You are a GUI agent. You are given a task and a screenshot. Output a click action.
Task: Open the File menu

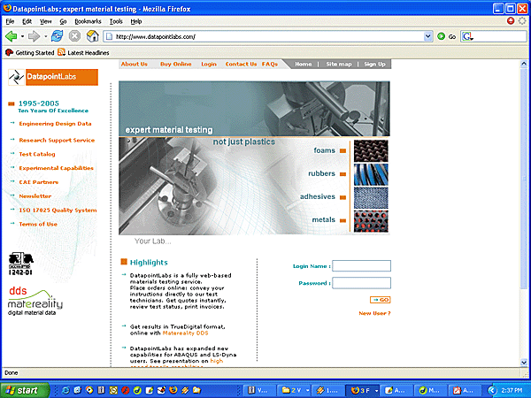tap(10, 21)
